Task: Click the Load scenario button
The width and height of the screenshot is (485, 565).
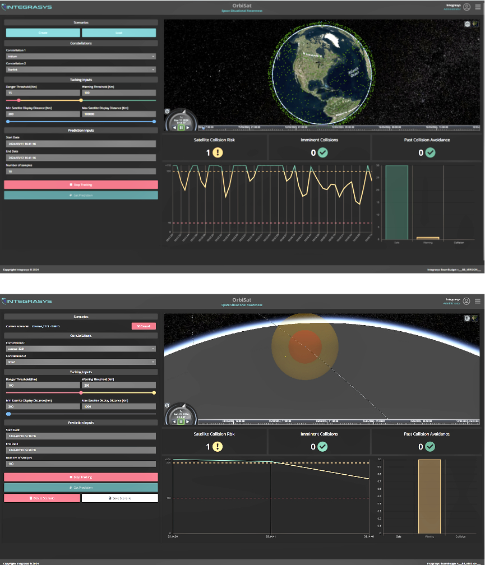Action: coord(119,33)
